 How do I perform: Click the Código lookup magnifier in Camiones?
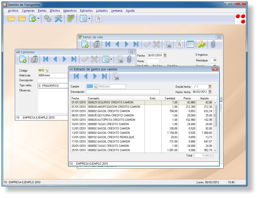(x=47, y=70)
